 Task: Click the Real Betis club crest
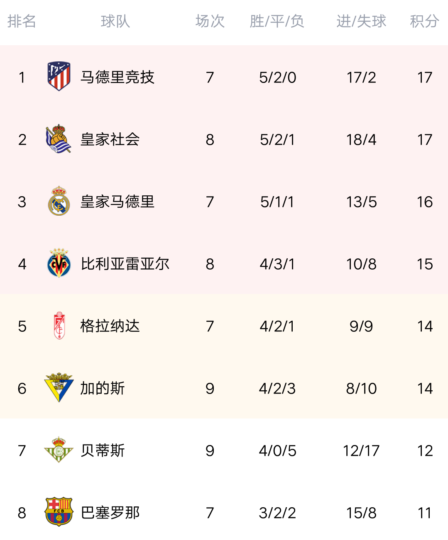pos(59,450)
